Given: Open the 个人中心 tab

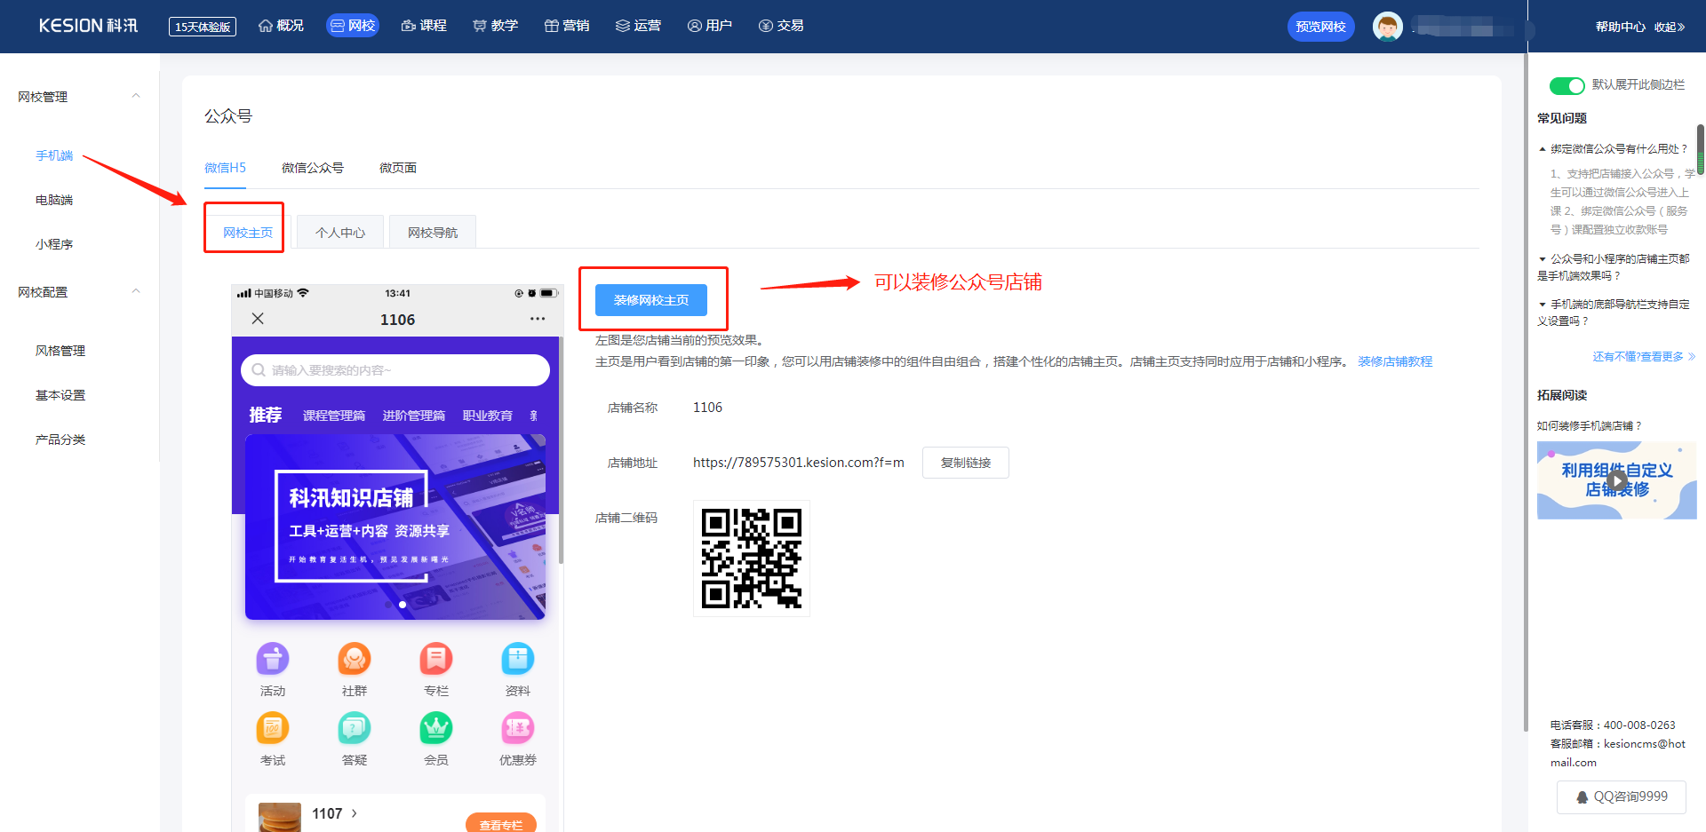Looking at the screenshot, I should (340, 233).
